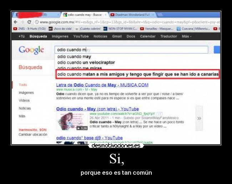Switch to the 'odio cuando may - Buscar' tab

tap(84, 15)
